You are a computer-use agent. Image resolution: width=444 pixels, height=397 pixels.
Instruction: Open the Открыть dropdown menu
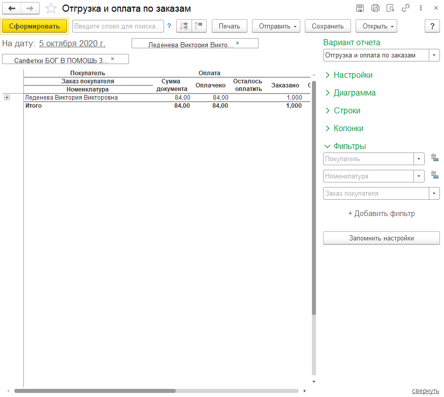click(376, 26)
